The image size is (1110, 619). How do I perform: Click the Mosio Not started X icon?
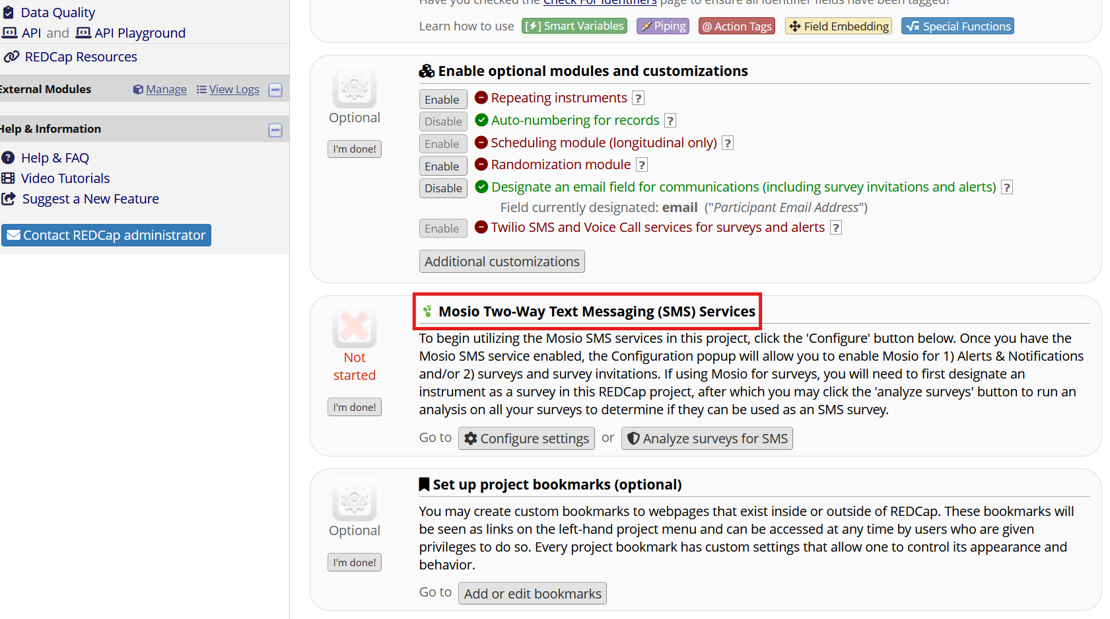[355, 326]
